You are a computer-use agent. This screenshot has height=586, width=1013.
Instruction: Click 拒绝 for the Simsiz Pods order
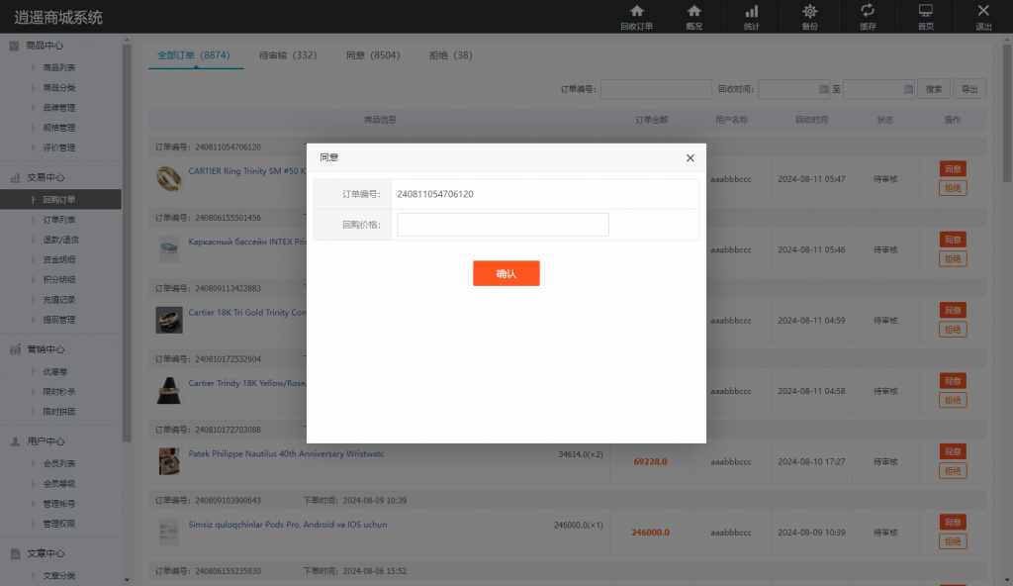click(x=953, y=541)
